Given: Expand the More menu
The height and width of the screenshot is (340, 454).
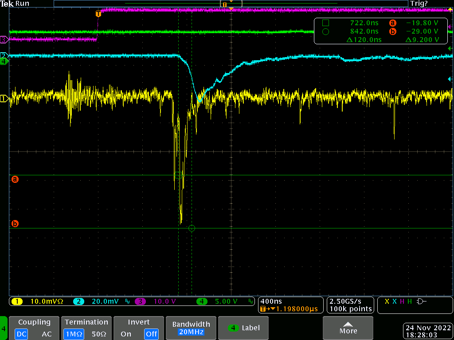Looking at the screenshot, I should tap(348, 328).
